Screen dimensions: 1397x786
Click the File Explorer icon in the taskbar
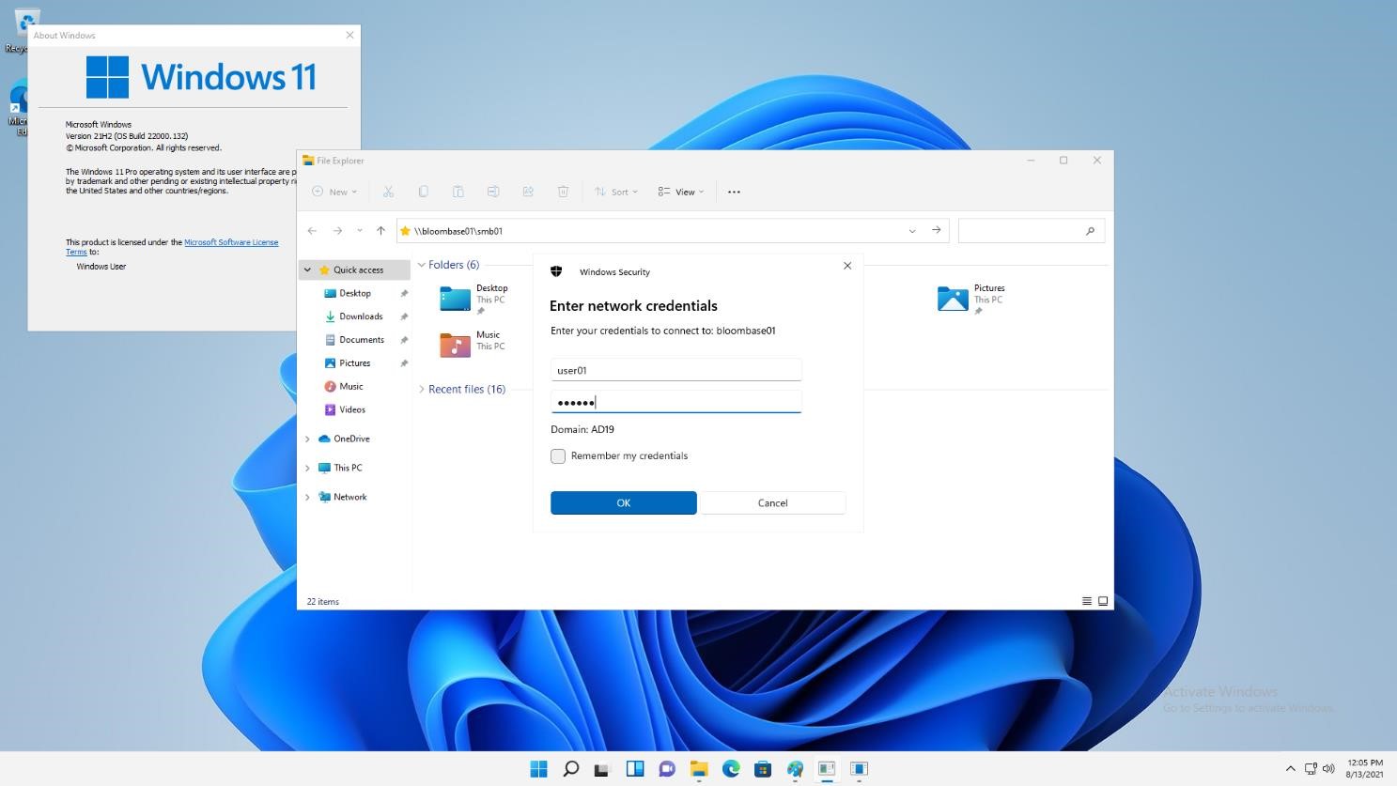699,769
